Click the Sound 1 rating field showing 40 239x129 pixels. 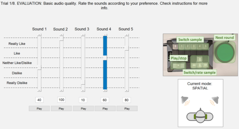pyautogui.click(x=39, y=100)
